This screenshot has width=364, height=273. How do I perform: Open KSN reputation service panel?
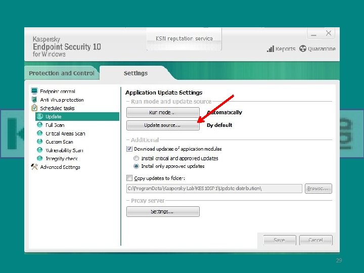184,39
